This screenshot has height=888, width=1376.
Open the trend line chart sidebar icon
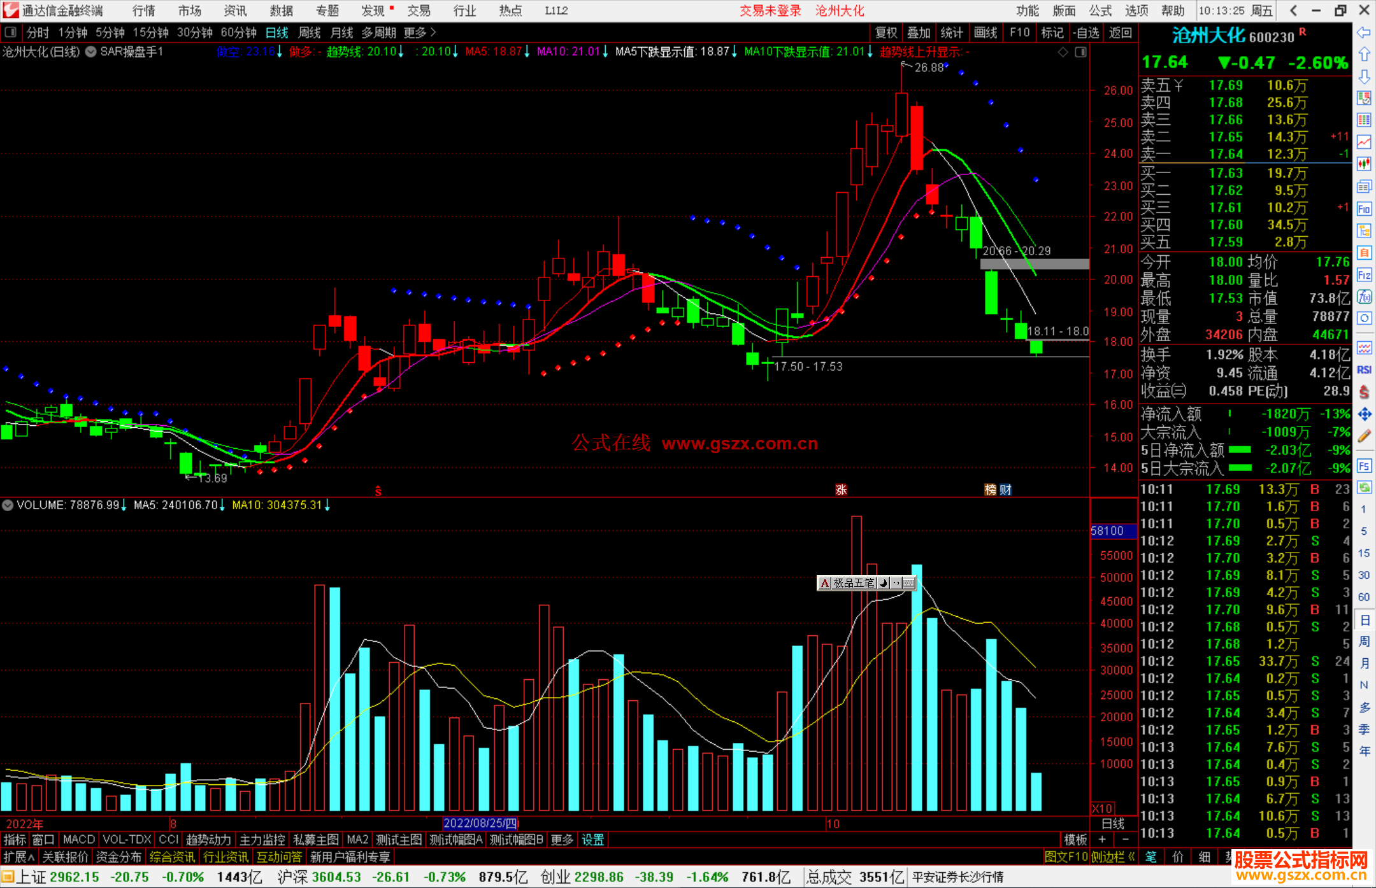(x=1364, y=142)
